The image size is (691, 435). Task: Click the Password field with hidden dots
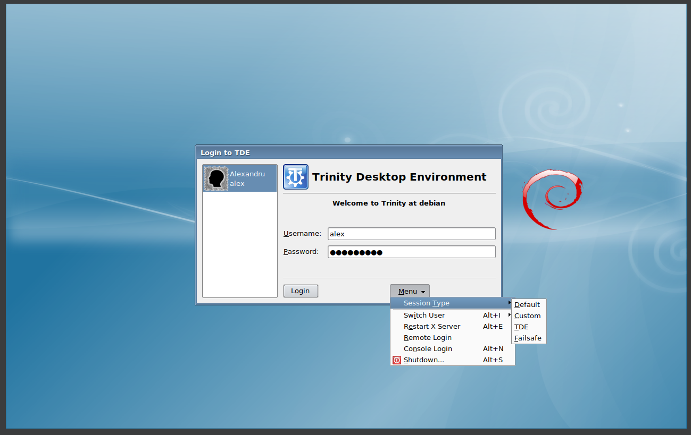click(411, 251)
